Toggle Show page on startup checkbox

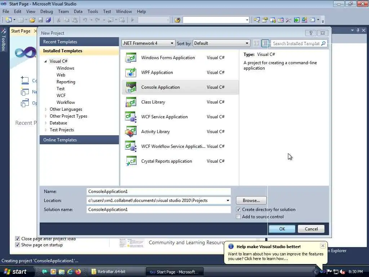(17, 245)
